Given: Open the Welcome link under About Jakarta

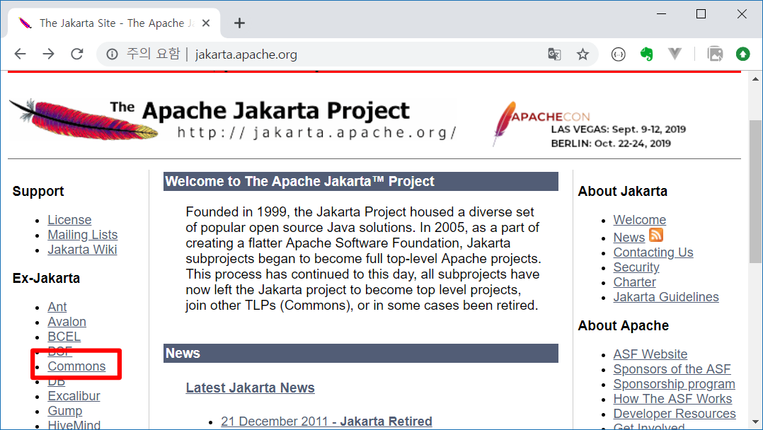Looking at the screenshot, I should pyautogui.click(x=639, y=220).
